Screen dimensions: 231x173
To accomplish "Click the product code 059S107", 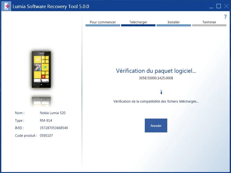I will point(46,135).
